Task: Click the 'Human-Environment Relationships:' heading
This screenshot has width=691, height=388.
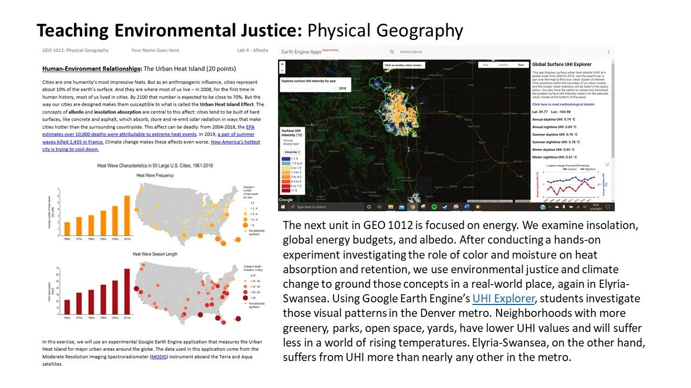Action: pyautogui.click(x=92, y=69)
